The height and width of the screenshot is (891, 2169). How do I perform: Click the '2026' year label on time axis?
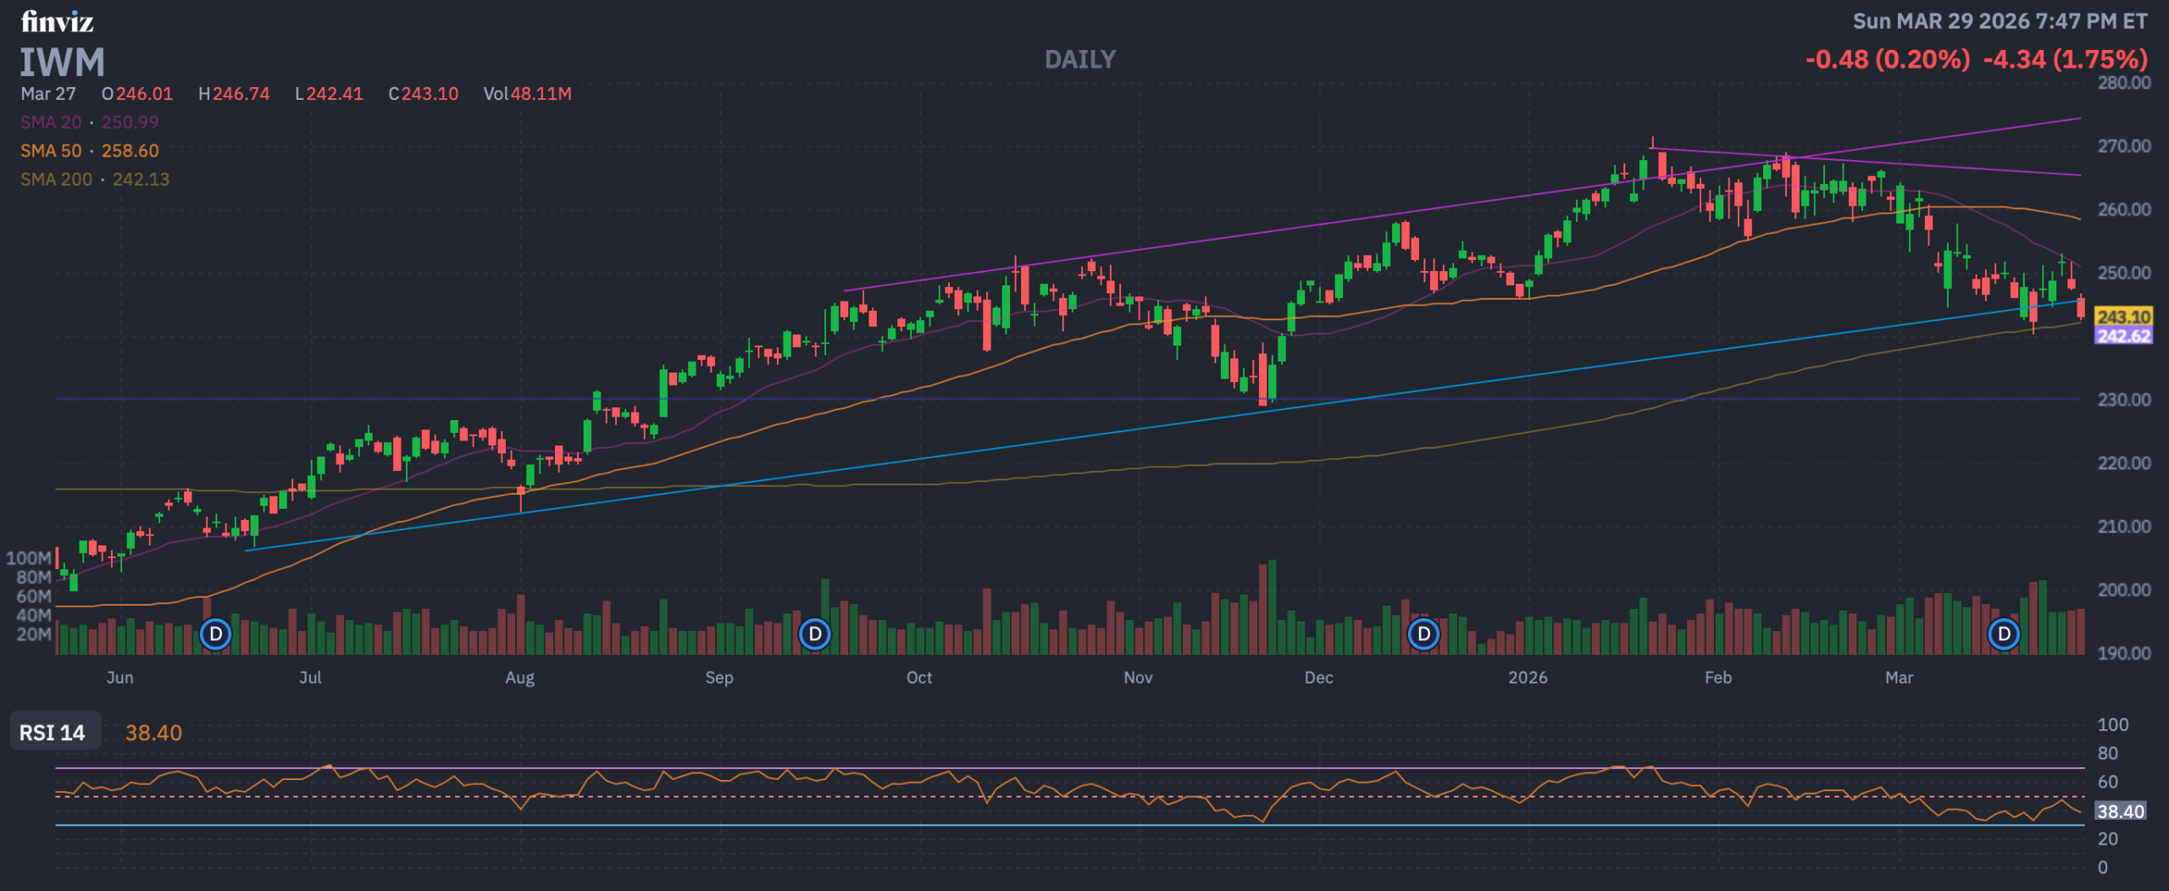click(x=1528, y=678)
